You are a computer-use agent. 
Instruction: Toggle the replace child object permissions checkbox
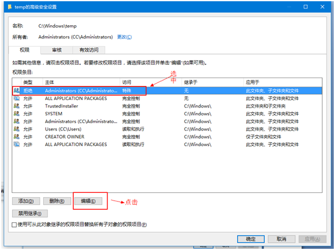point(14,225)
